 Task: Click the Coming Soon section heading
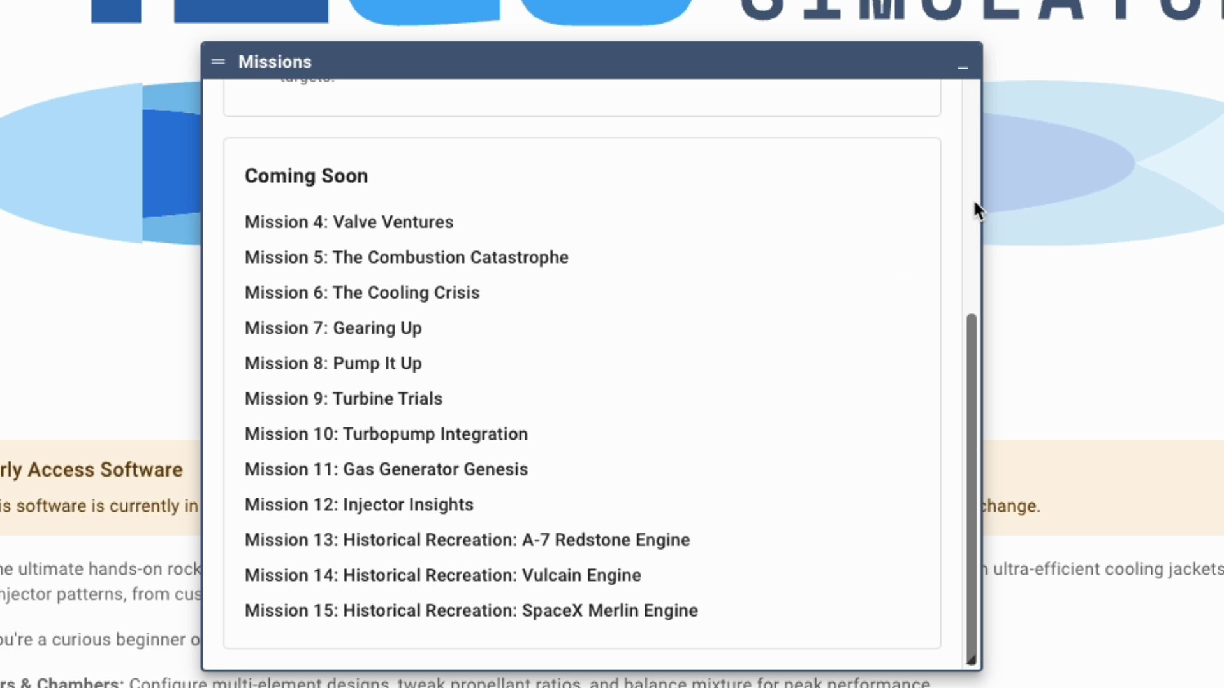point(306,176)
